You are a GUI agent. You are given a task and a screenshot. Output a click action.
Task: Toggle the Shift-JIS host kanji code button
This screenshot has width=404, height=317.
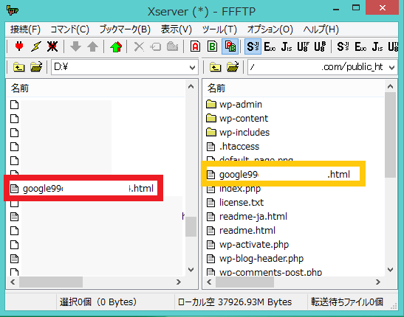(253, 46)
